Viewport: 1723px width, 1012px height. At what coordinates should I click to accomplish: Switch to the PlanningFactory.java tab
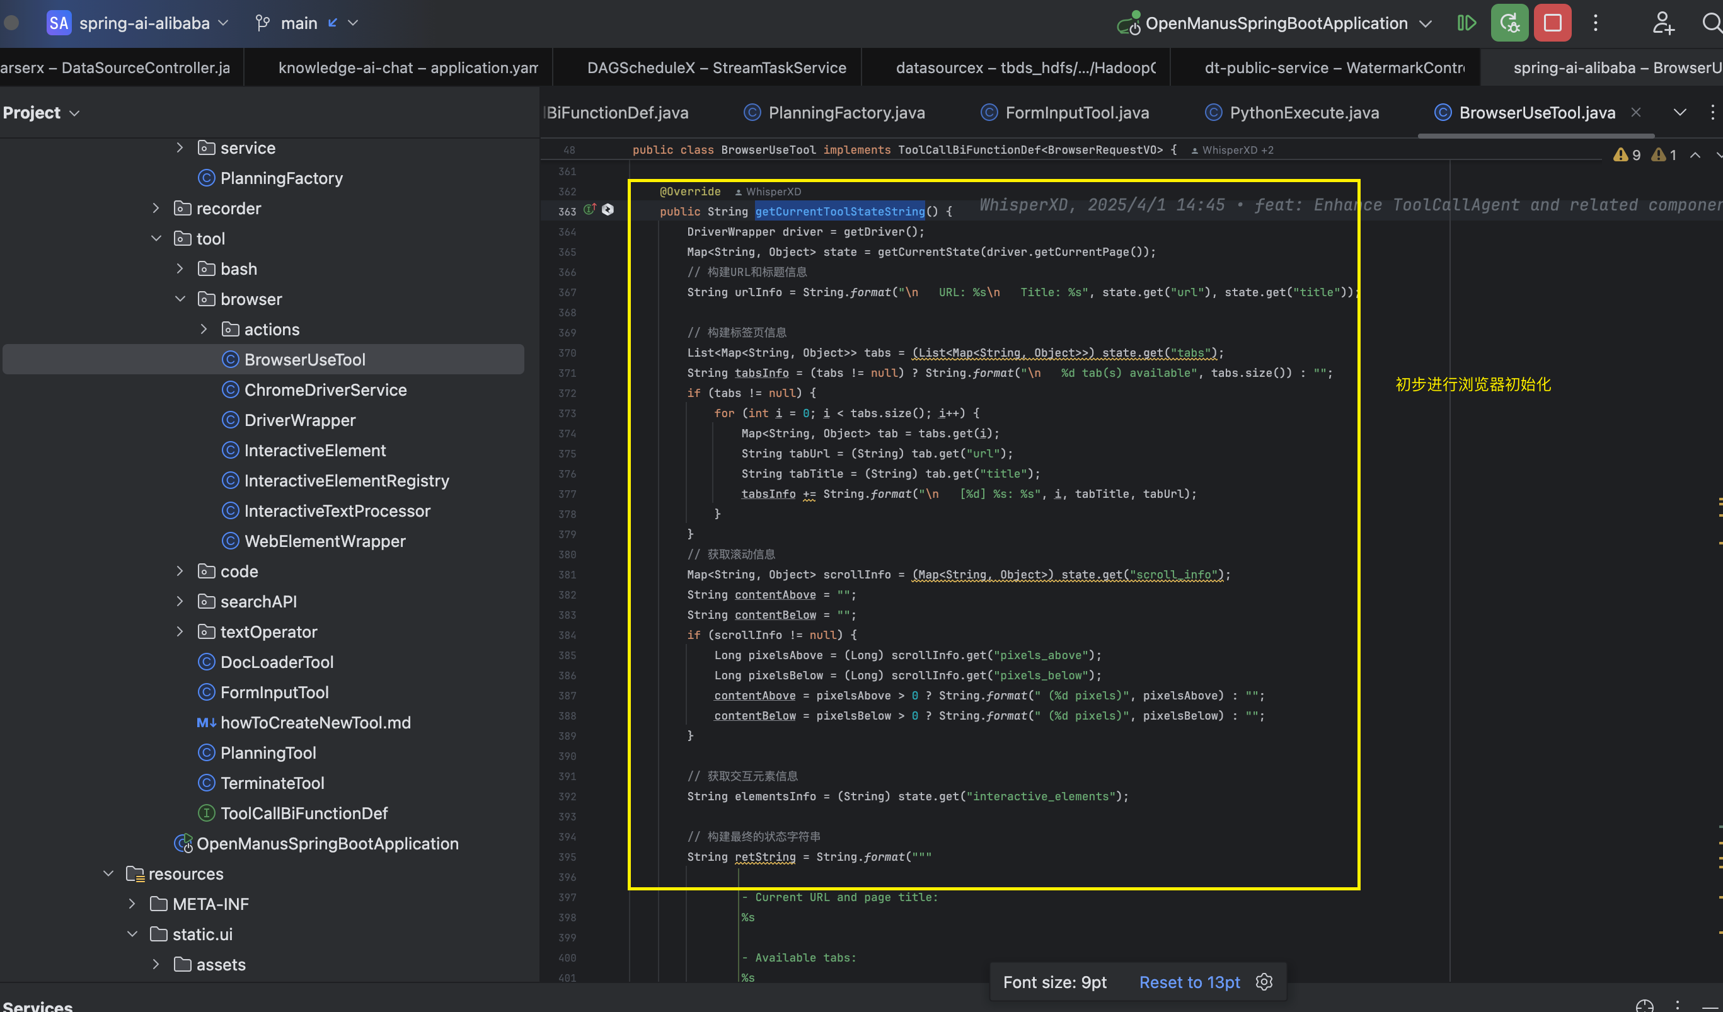846,113
